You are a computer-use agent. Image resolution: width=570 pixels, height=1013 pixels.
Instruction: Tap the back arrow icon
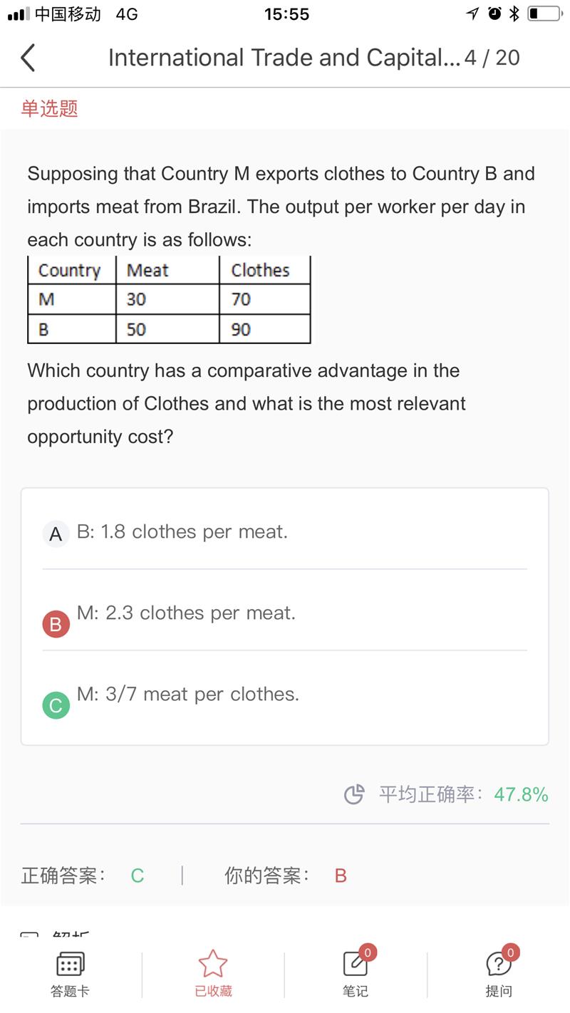[28, 58]
